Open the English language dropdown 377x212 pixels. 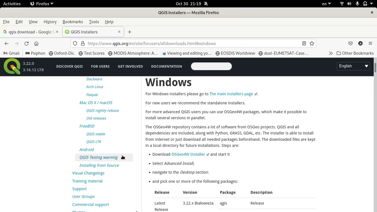pos(353,66)
